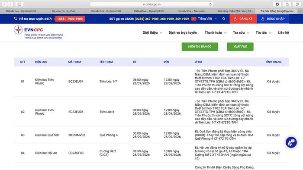303x170 pixels.
Task: Open the Safari downloads icon
Action: (277, 4)
